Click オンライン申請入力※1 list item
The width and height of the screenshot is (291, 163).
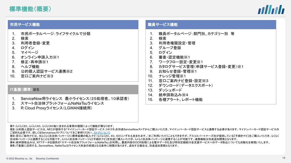point(40,57)
